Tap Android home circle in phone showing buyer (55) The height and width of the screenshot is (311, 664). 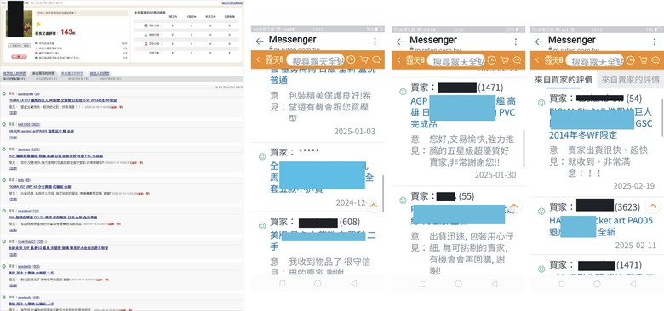pyautogui.click(x=459, y=284)
